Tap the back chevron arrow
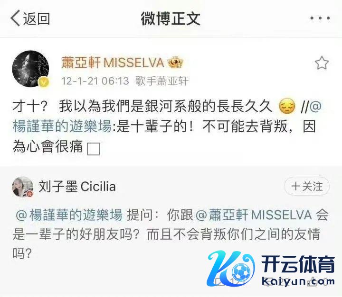The image size is (342, 297). tap(15, 18)
